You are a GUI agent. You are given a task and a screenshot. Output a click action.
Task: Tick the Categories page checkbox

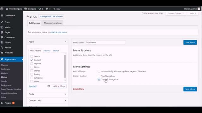pos(32,78)
